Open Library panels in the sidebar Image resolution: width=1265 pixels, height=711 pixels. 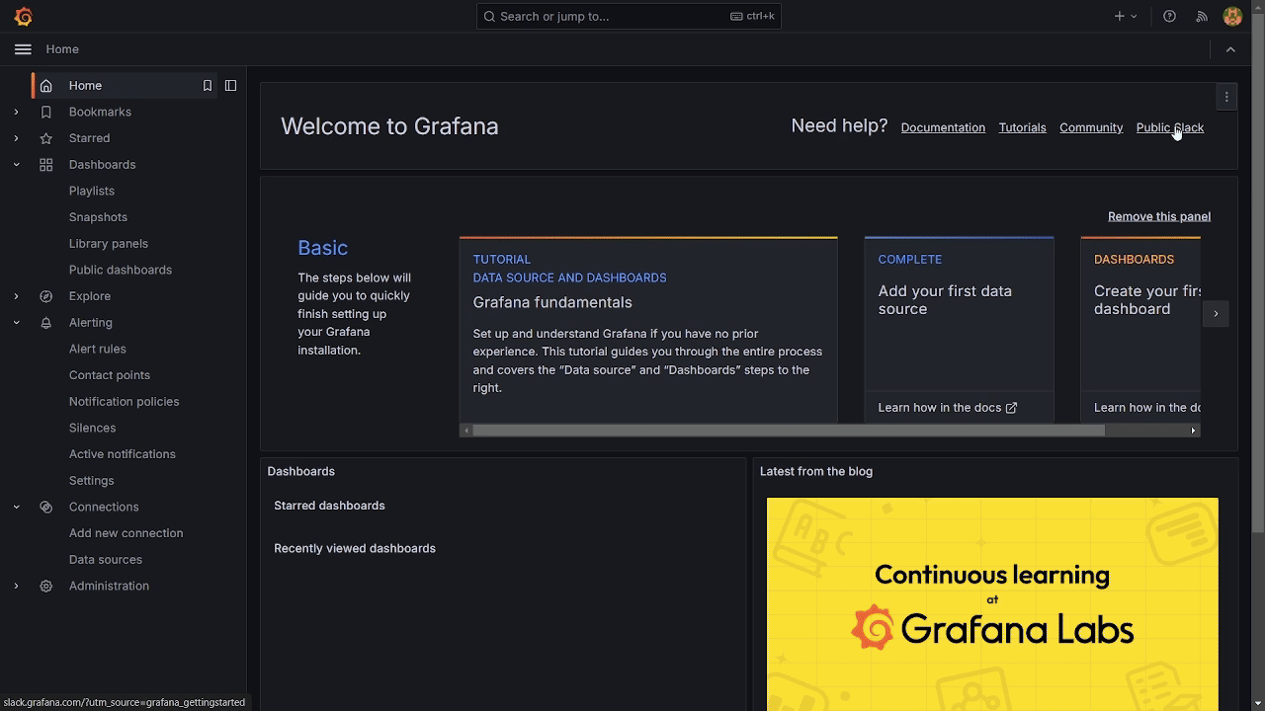[x=109, y=244]
